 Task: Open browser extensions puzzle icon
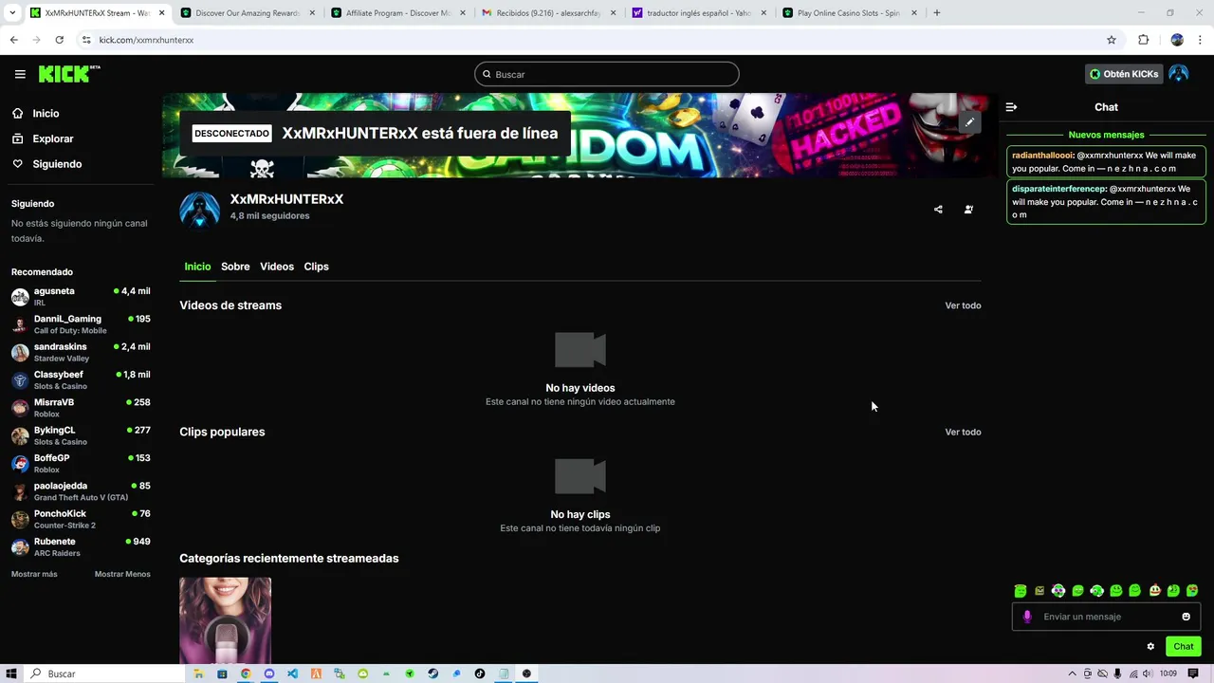(1143, 40)
